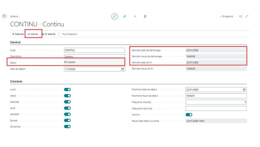The height and width of the screenshot is (147, 260).
Task: Open Plus d'options menu
Action: point(70,34)
